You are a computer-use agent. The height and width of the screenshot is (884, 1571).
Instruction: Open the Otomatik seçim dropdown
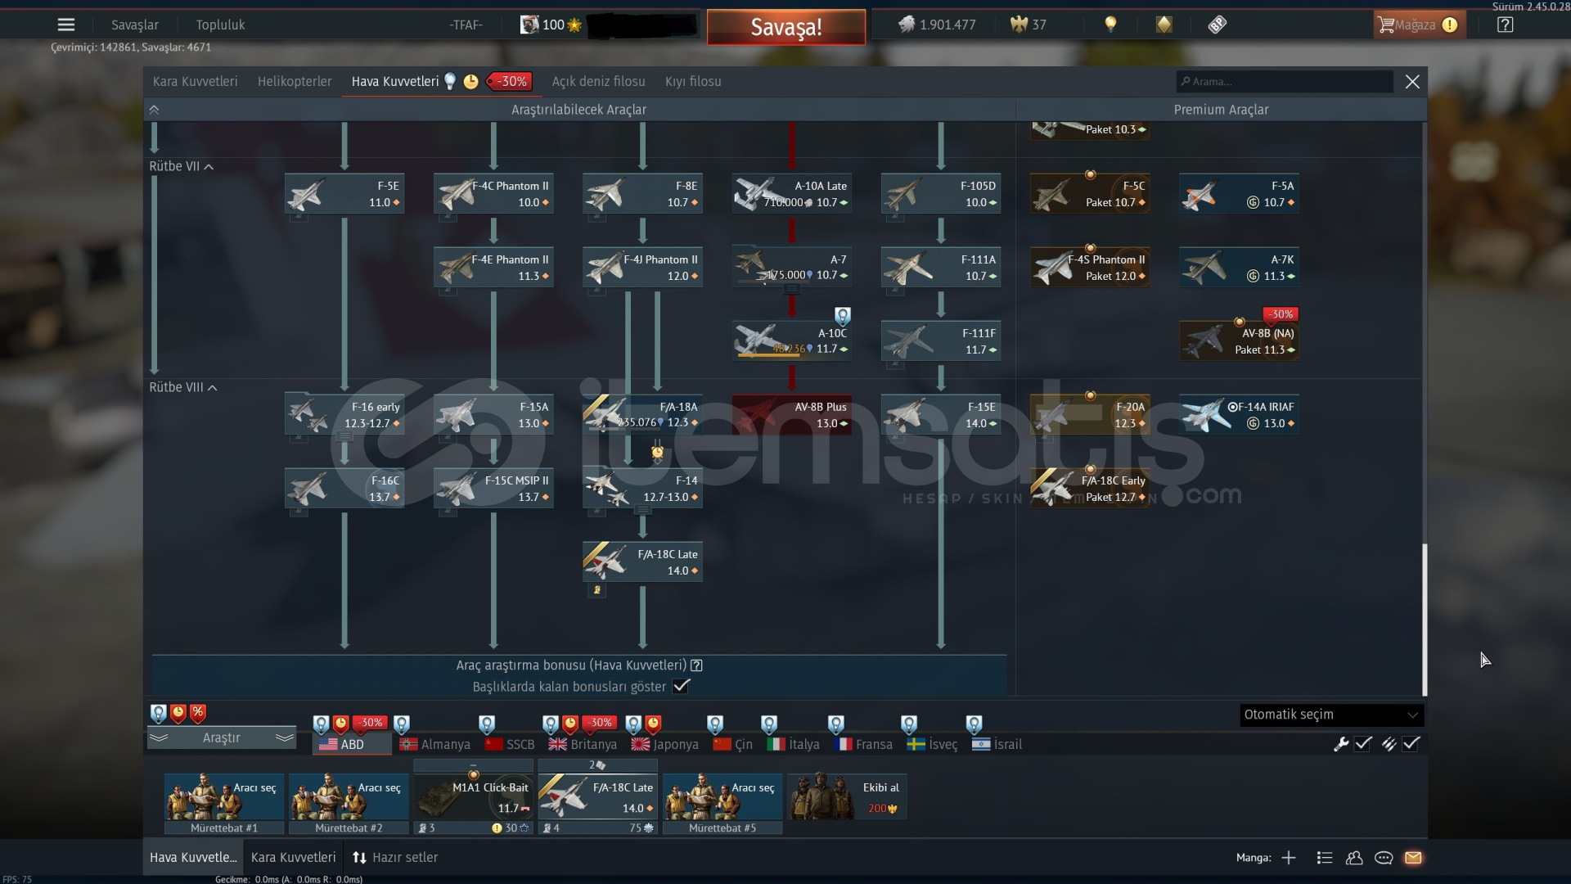(x=1331, y=715)
